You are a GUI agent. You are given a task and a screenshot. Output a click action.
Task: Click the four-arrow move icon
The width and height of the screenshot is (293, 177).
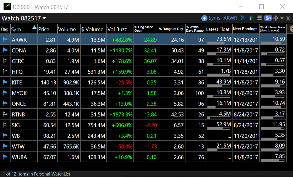[276, 18]
